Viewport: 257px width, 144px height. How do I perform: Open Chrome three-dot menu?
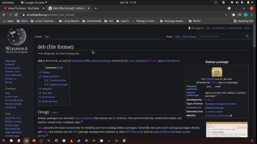(x=252, y=15)
